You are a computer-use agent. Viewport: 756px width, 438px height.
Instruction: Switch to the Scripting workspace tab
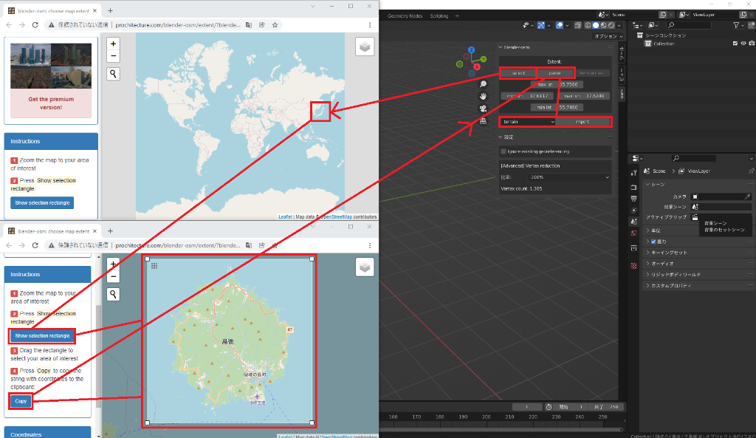(439, 16)
